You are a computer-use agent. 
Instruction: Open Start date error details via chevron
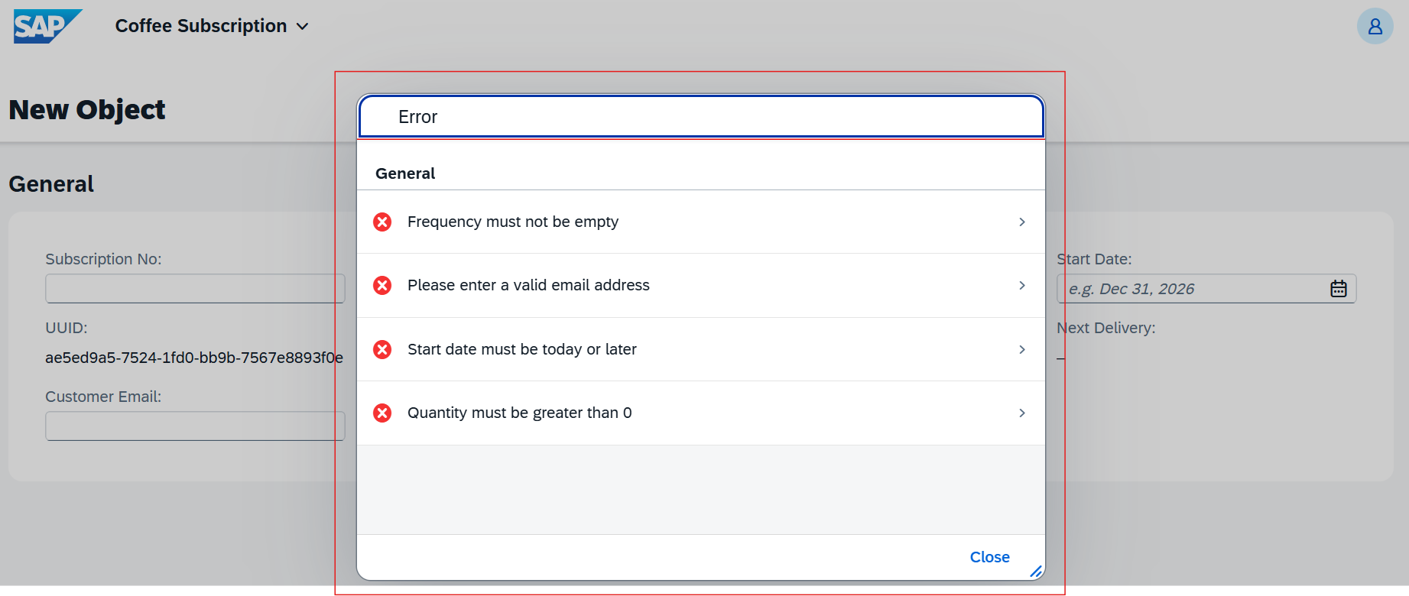pyautogui.click(x=1022, y=350)
